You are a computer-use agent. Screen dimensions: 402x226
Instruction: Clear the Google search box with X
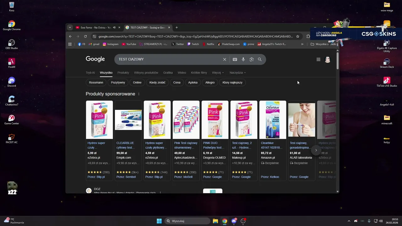225,59
